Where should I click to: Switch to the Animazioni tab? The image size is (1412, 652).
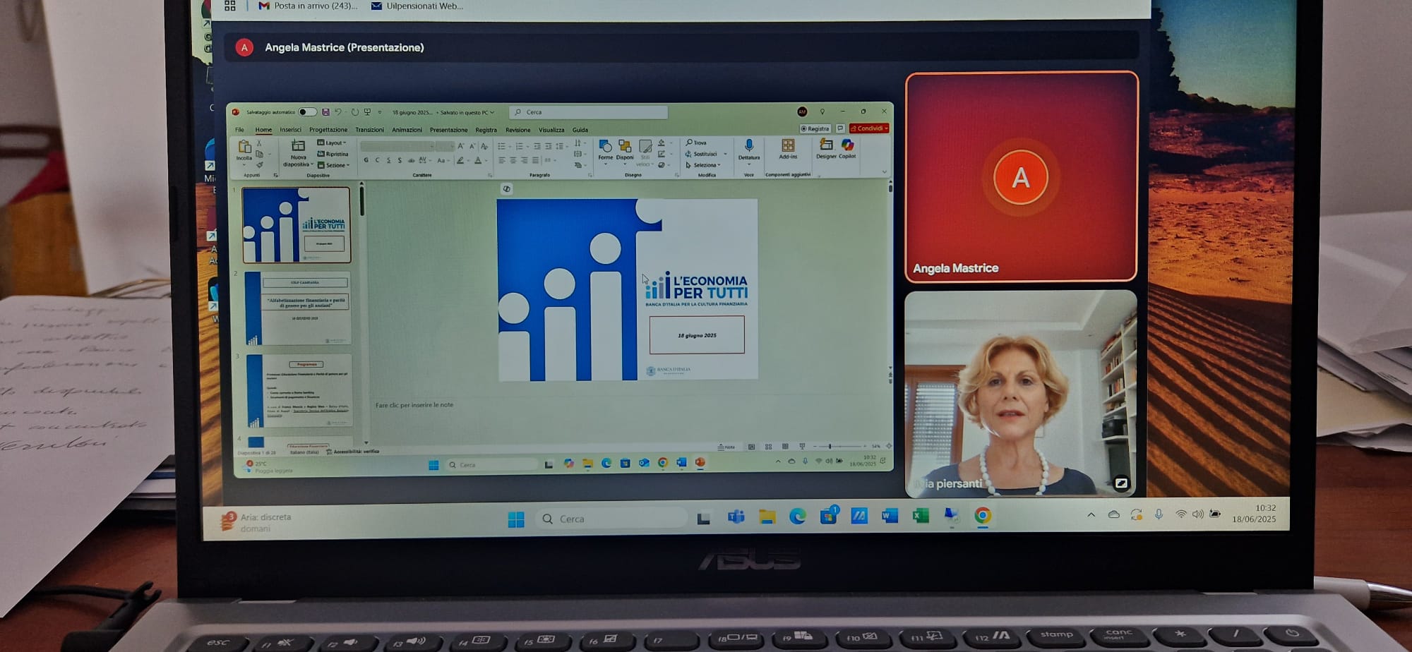tap(407, 130)
